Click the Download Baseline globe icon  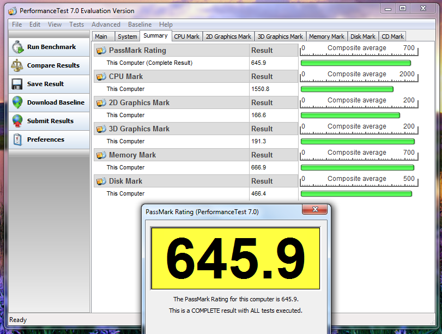tap(17, 102)
